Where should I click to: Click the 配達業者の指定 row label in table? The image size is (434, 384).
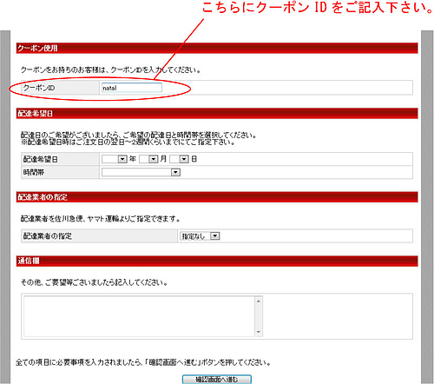pos(48,236)
